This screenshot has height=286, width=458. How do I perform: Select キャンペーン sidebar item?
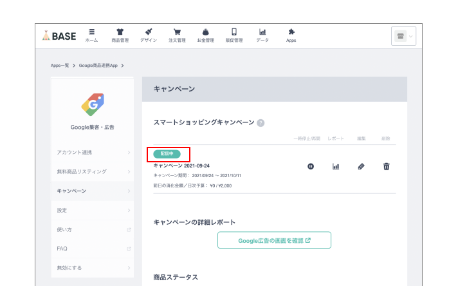click(92, 191)
